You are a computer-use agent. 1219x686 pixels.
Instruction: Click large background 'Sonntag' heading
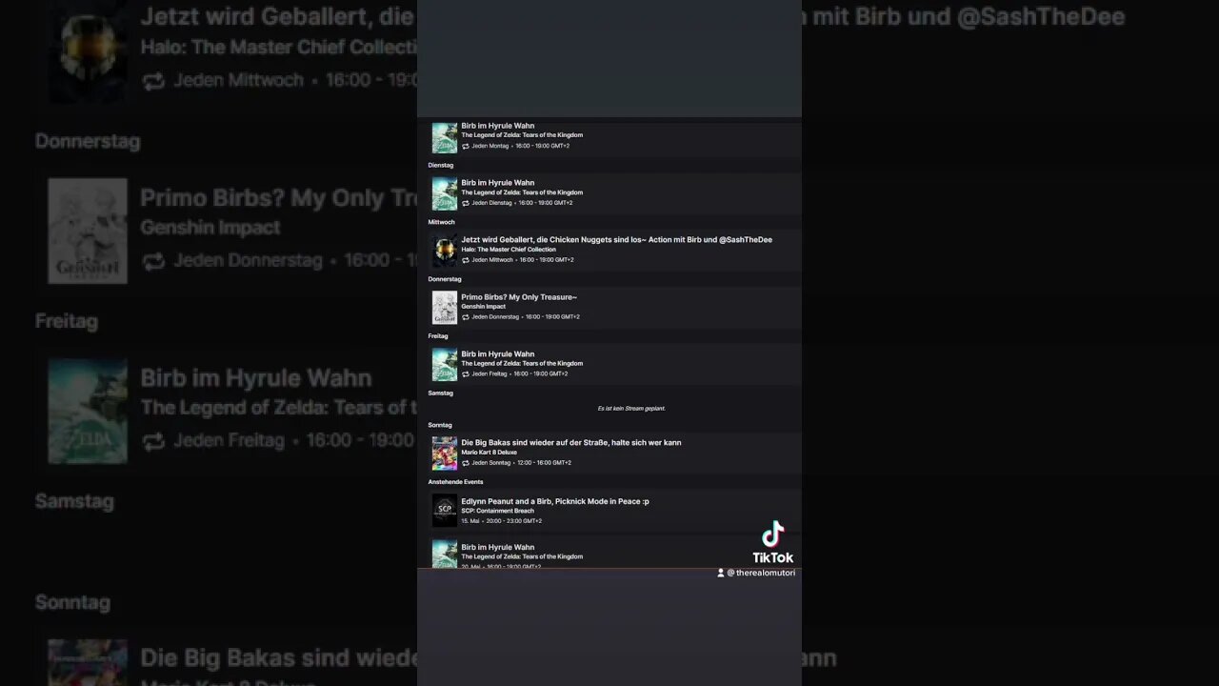click(72, 602)
